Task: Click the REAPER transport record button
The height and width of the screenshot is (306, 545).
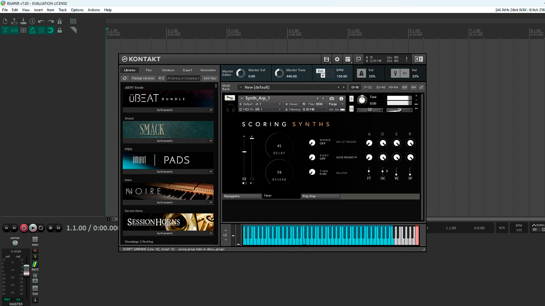Action: pyautogui.click(x=24, y=228)
